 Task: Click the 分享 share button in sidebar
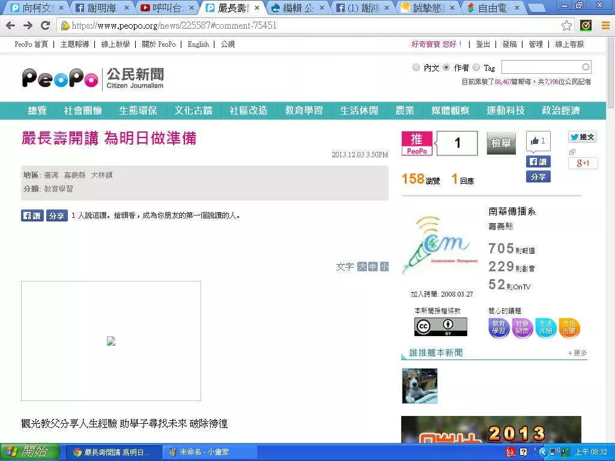point(538,177)
